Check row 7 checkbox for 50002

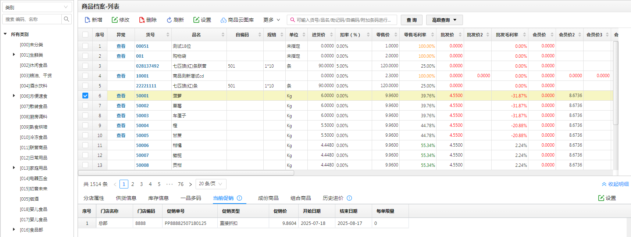(x=85, y=105)
